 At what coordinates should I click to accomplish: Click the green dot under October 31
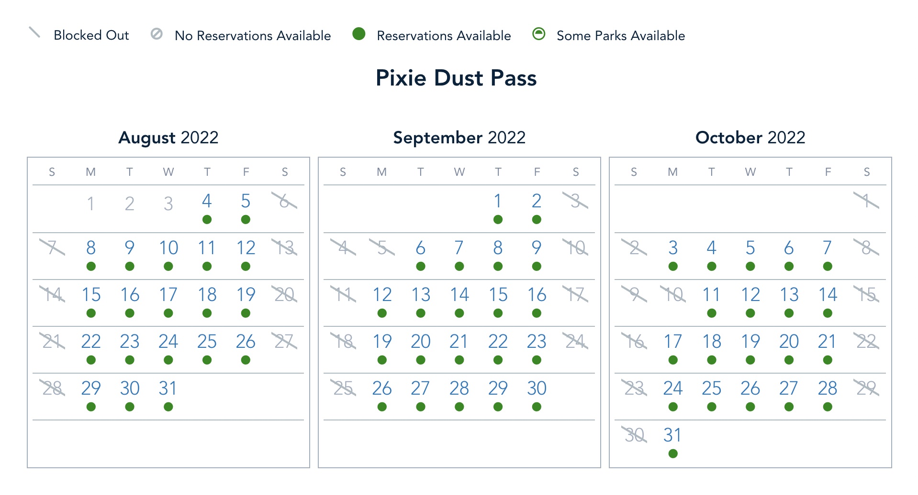coord(673,454)
